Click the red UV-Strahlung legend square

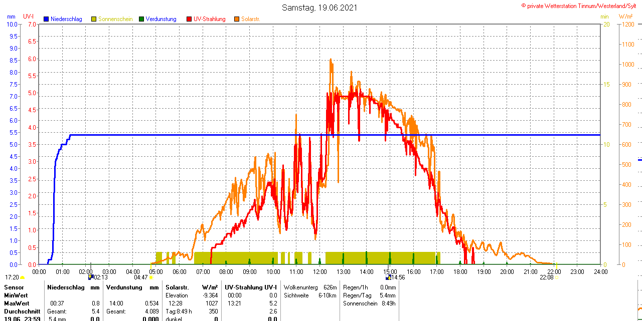189,19
